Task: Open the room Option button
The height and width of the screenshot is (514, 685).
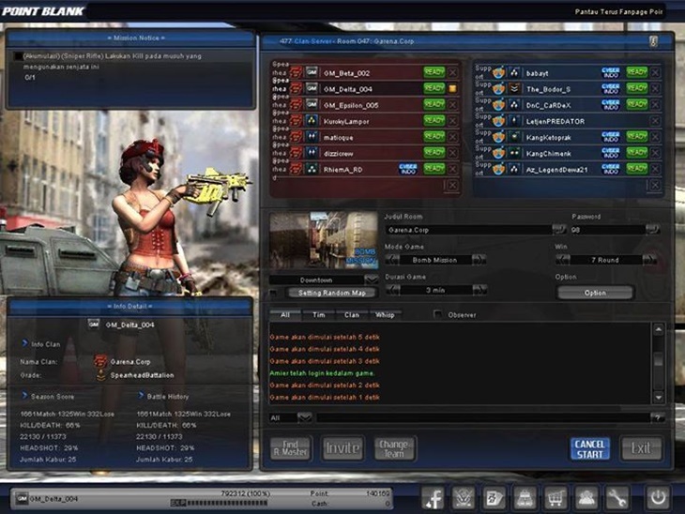Action: pyautogui.click(x=595, y=293)
